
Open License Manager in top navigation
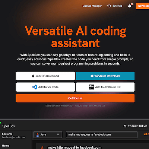pos(92,6)
